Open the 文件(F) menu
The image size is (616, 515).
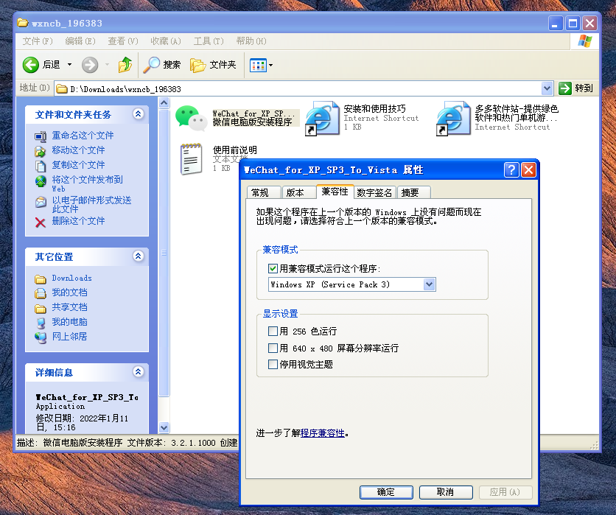tap(38, 41)
